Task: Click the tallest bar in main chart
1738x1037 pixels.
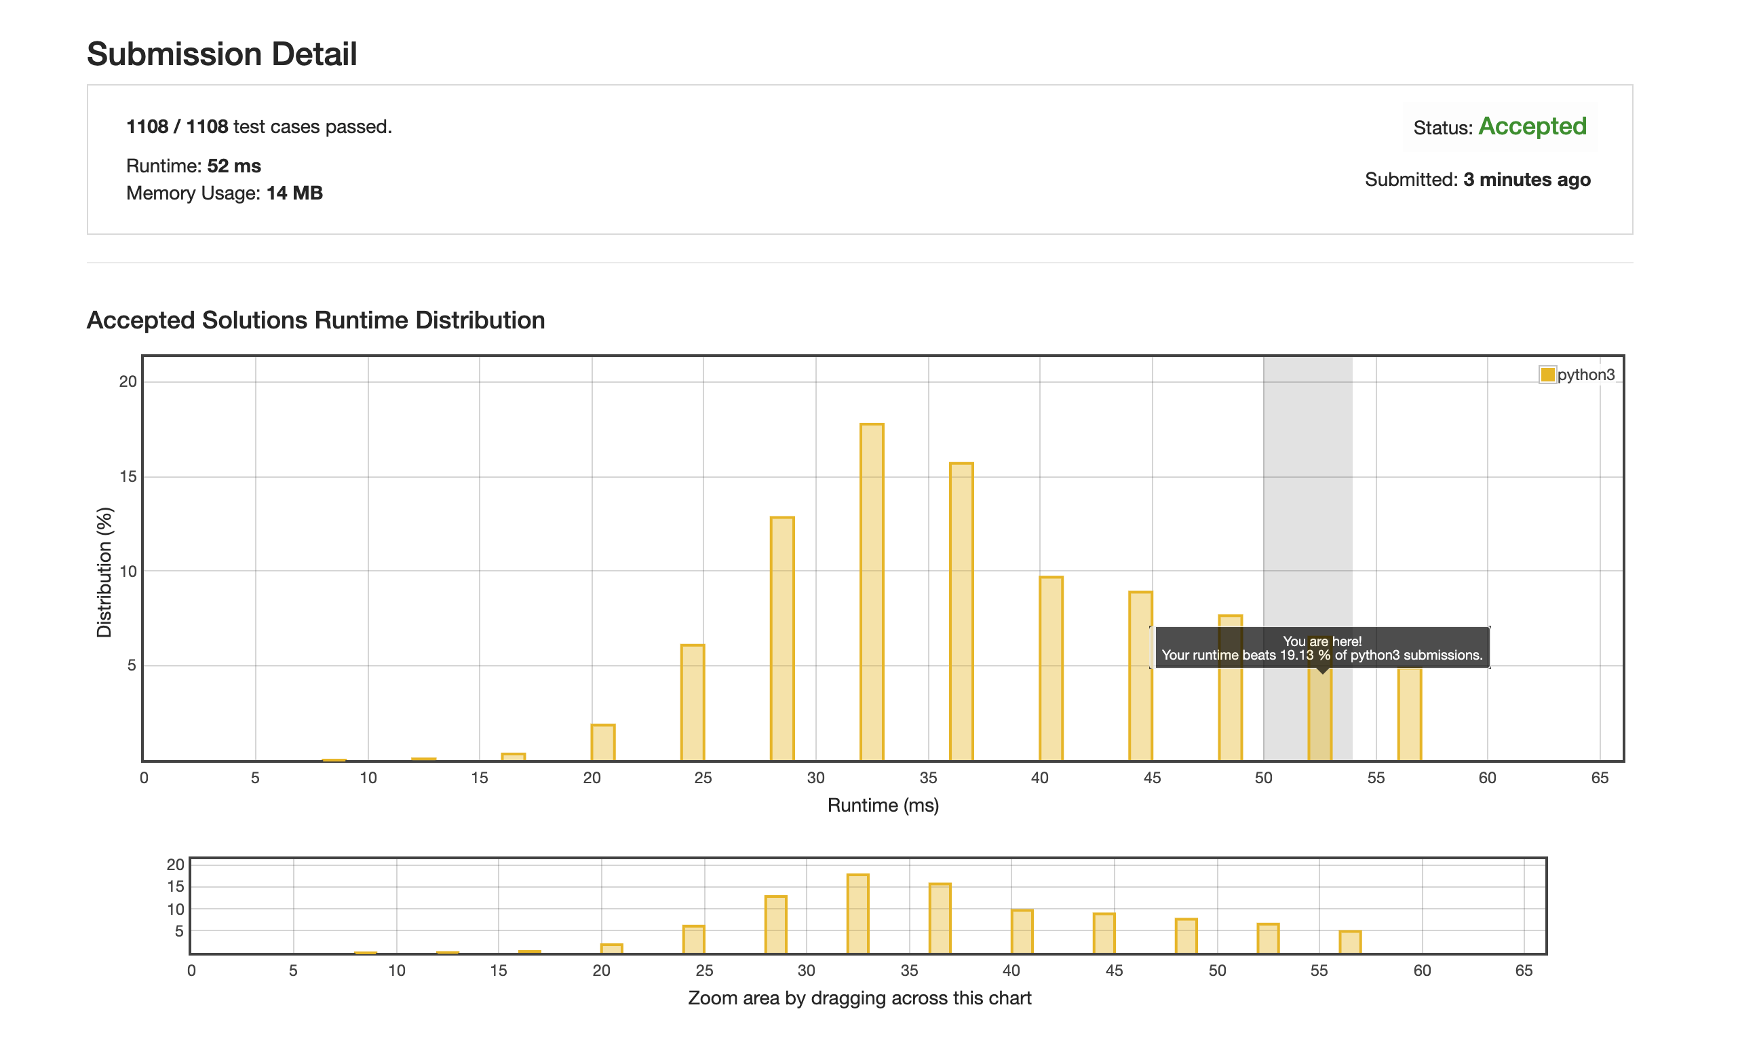Action: pyautogui.click(x=872, y=592)
